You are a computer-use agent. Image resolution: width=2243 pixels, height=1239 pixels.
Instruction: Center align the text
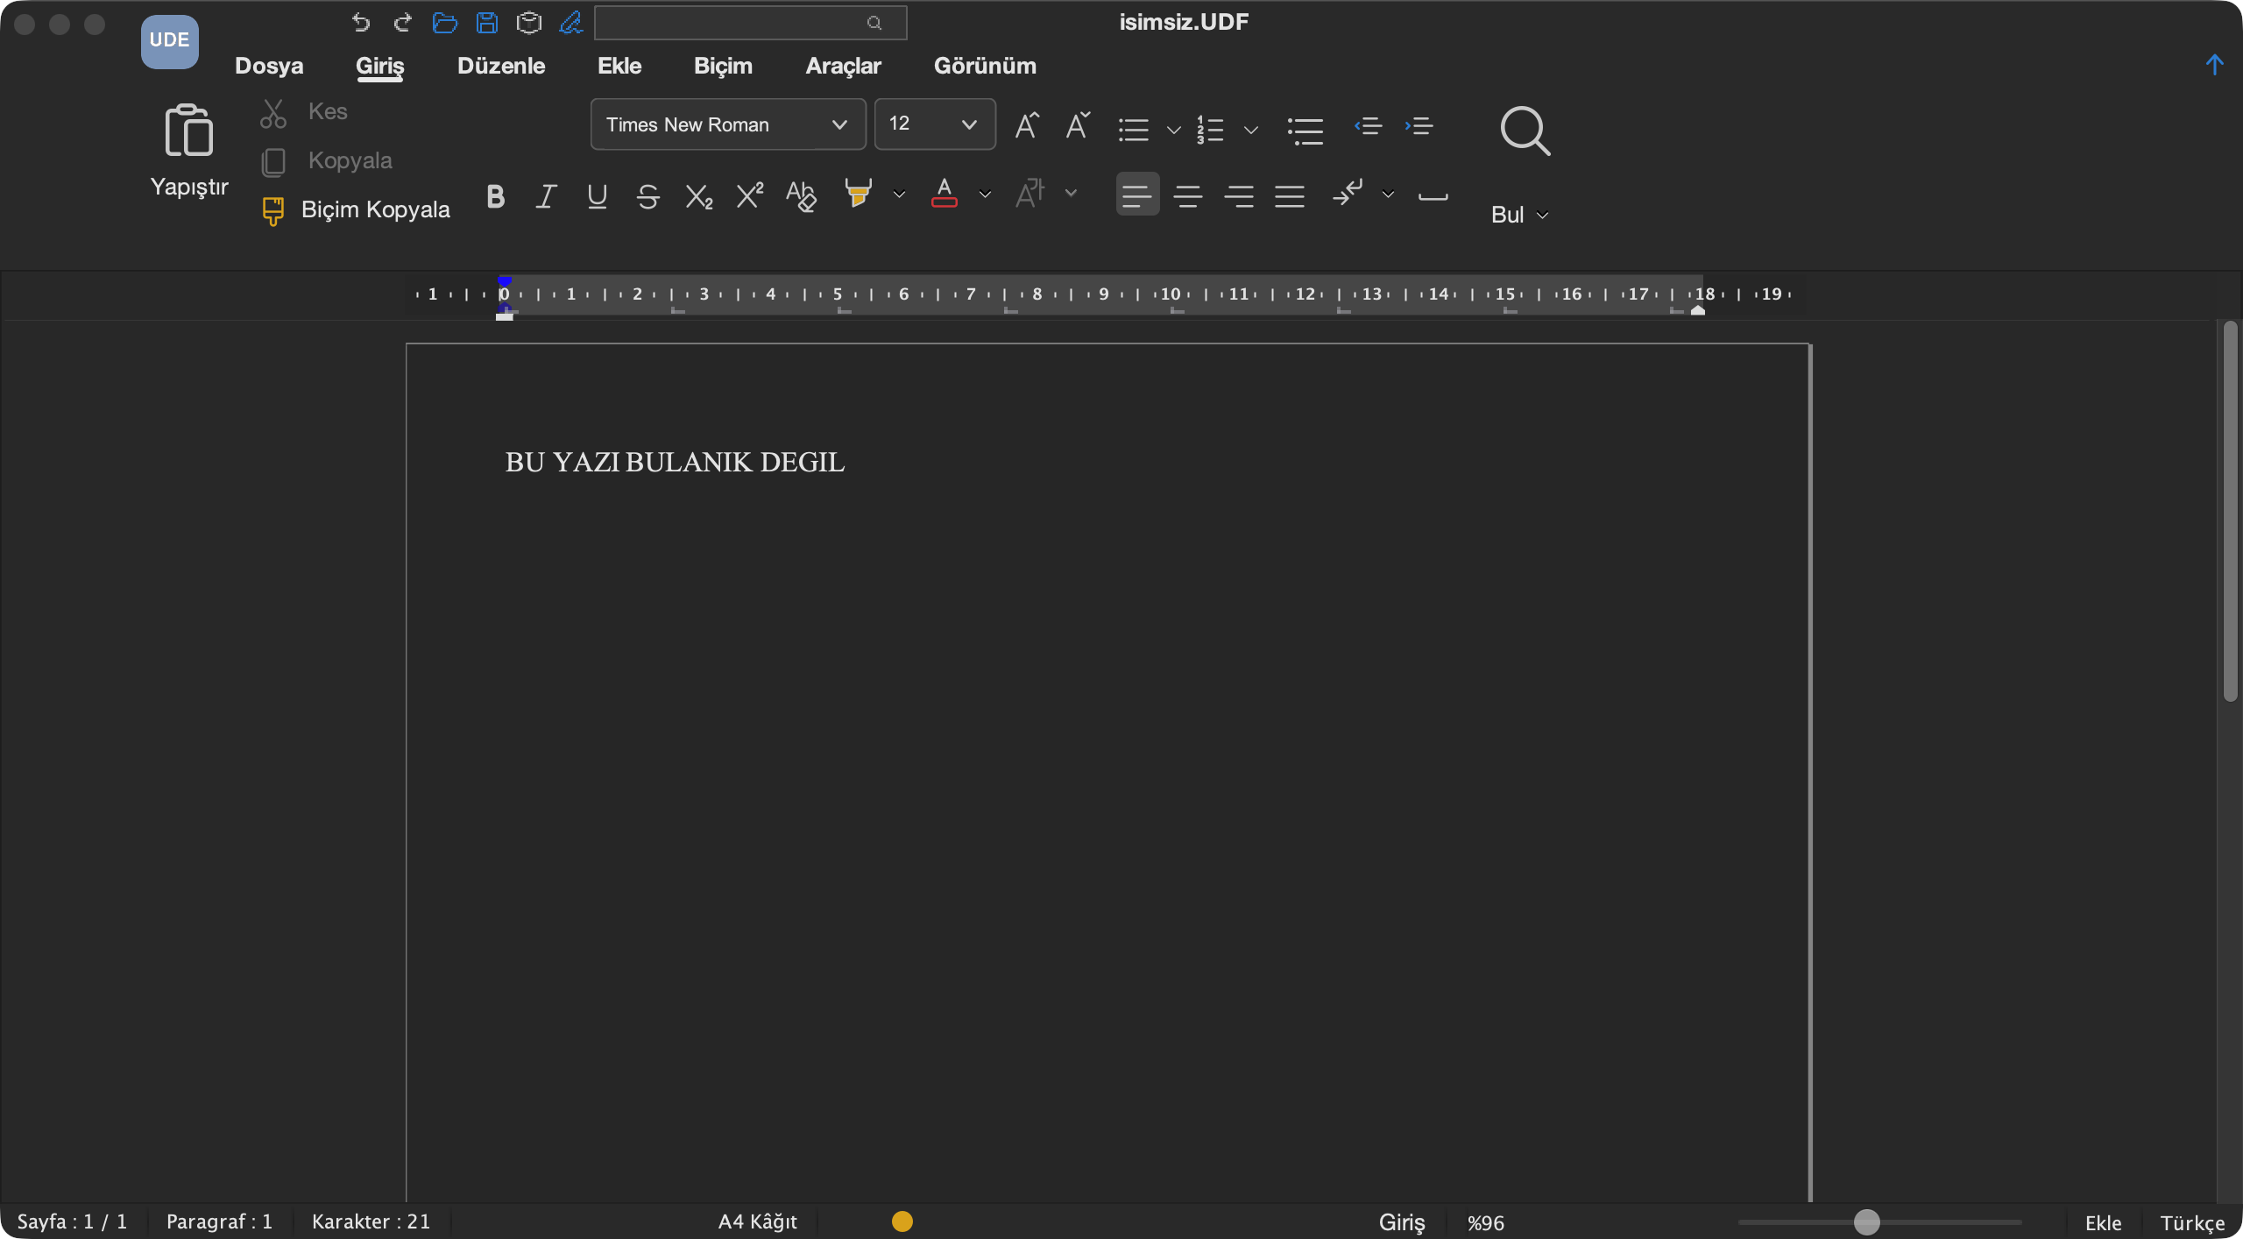click(x=1188, y=195)
